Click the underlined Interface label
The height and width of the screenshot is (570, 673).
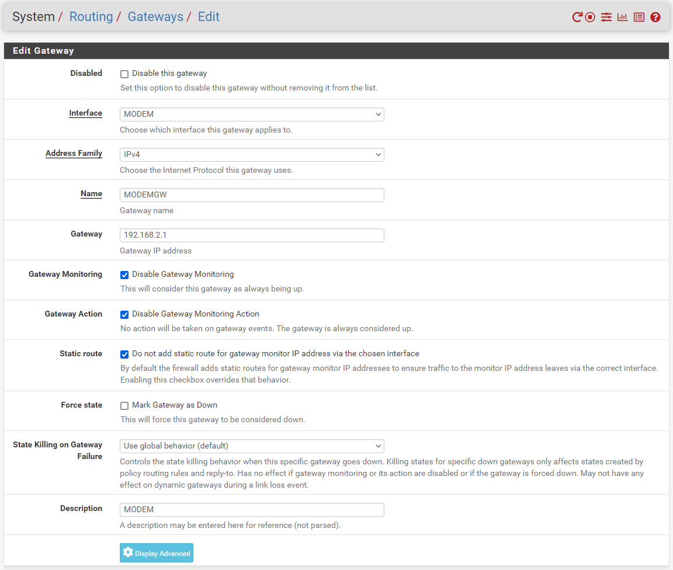pyautogui.click(x=85, y=113)
